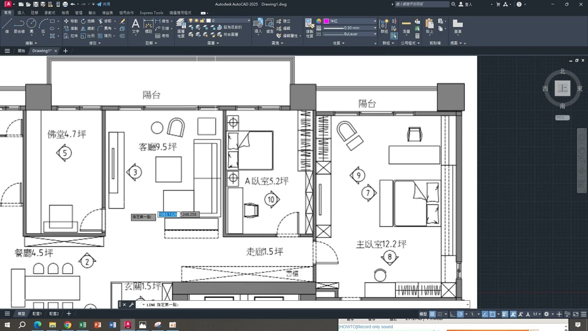Image resolution: width=588 pixels, height=331 pixels.
Task: Open the Text (文字) tool
Action: pos(136,26)
